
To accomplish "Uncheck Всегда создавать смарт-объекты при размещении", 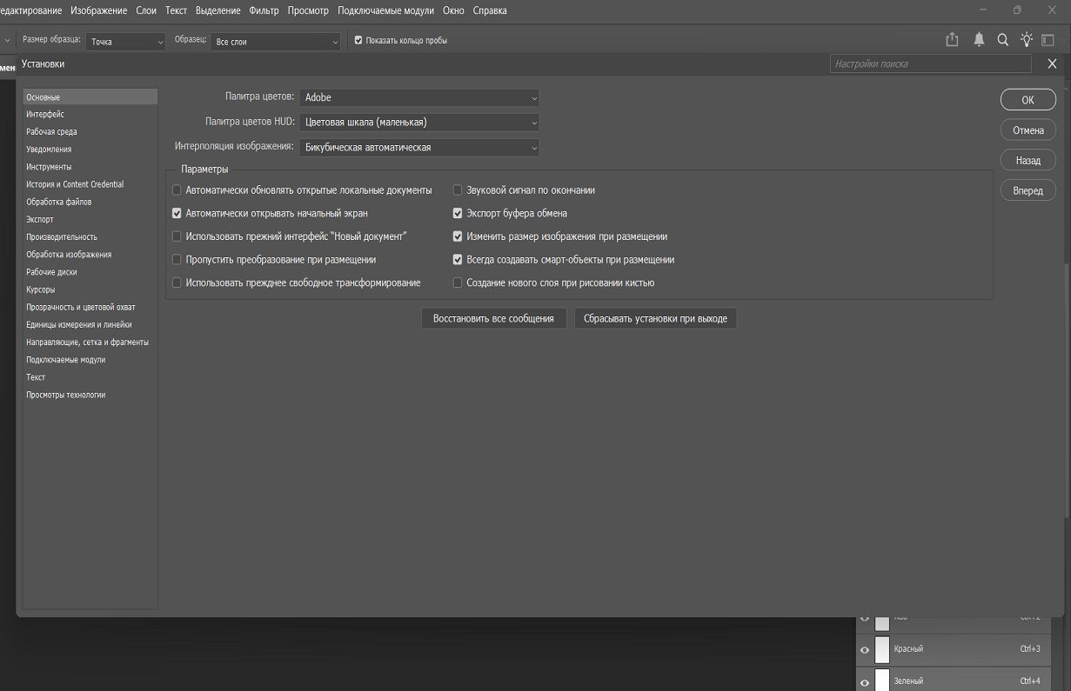I will click(x=458, y=260).
